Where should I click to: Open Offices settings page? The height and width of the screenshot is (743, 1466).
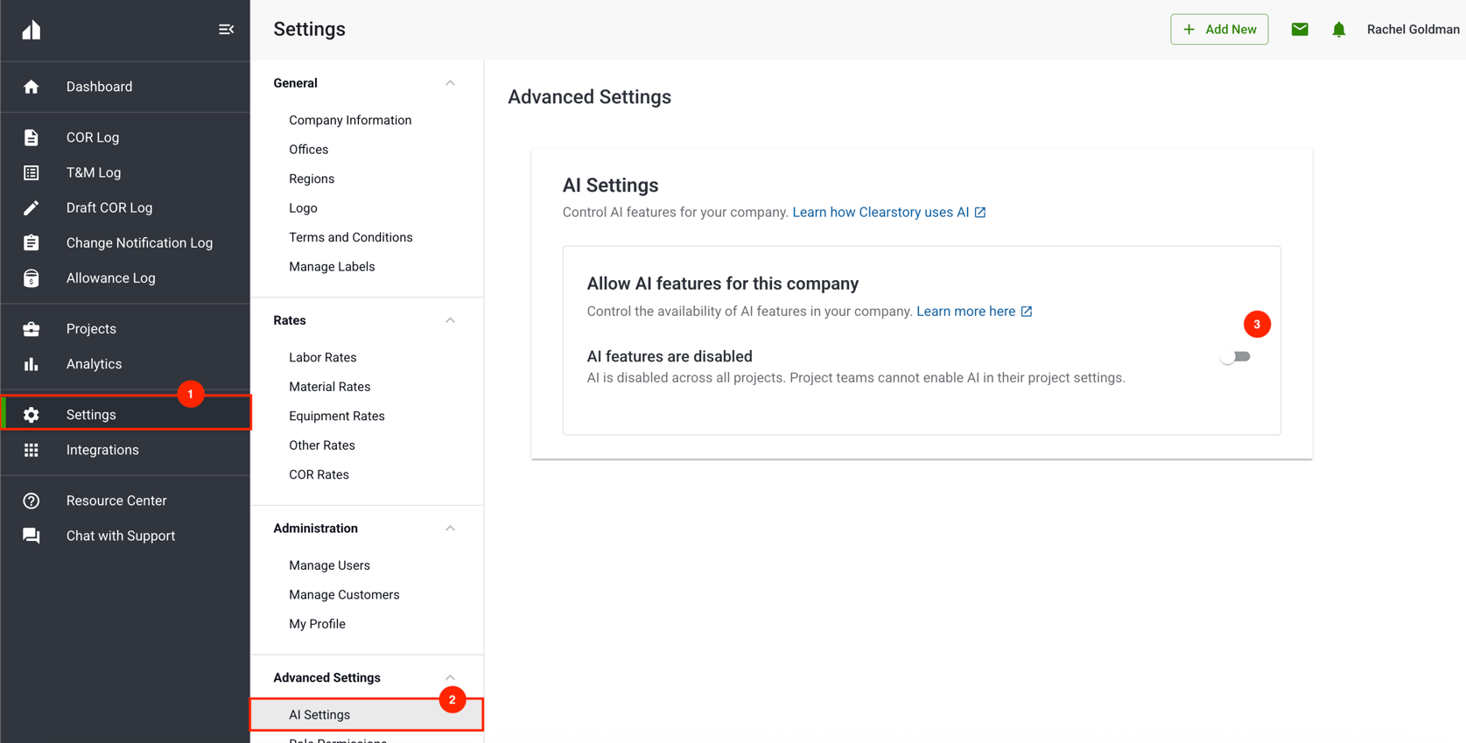coord(309,150)
